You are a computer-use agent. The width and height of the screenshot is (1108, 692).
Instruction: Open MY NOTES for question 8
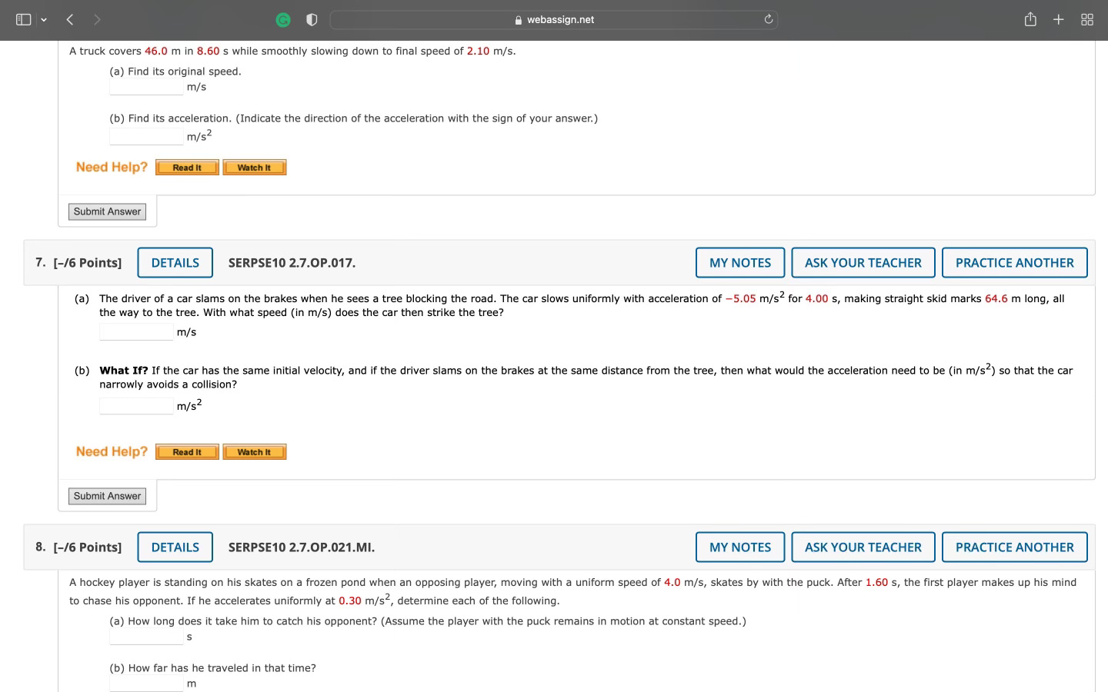click(x=739, y=547)
